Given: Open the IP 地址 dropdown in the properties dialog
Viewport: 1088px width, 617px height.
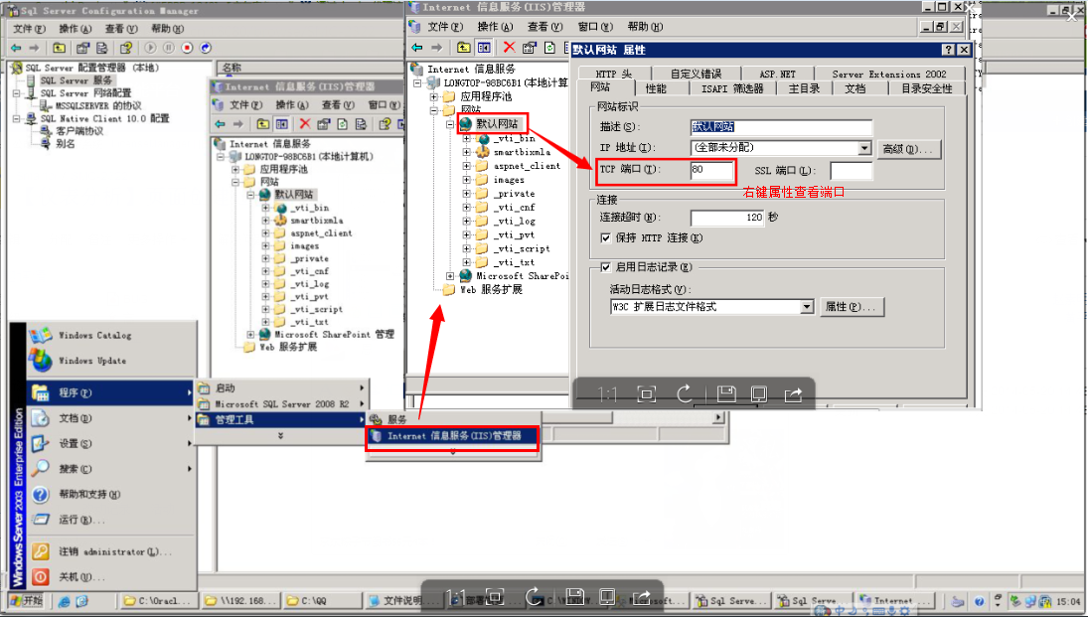Looking at the screenshot, I should pyautogui.click(x=863, y=148).
